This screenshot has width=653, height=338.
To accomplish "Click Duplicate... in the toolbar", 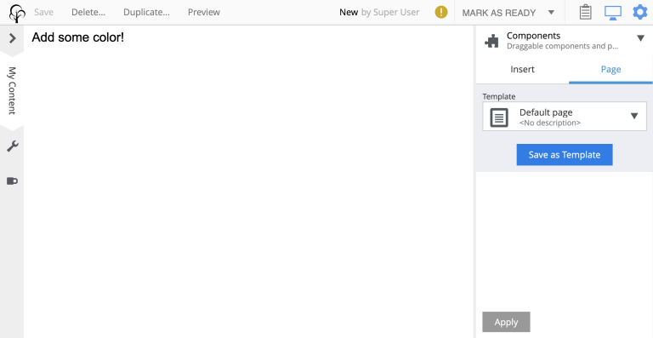I will (x=146, y=13).
